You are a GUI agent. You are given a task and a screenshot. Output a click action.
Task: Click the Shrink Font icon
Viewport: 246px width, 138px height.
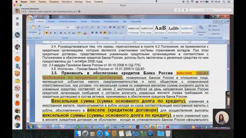click(x=82, y=27)
